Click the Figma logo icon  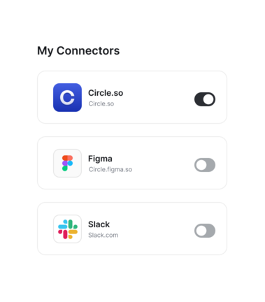pyautogui.click(x=67, y=163)
